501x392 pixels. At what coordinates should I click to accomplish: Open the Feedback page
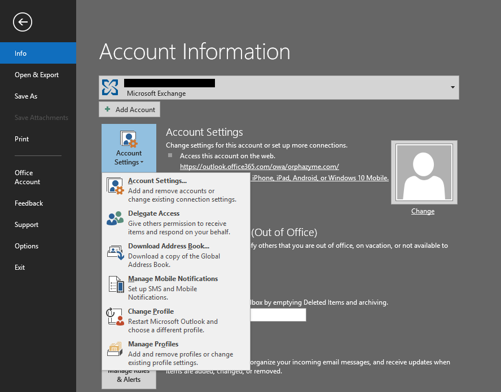[38, 203]
